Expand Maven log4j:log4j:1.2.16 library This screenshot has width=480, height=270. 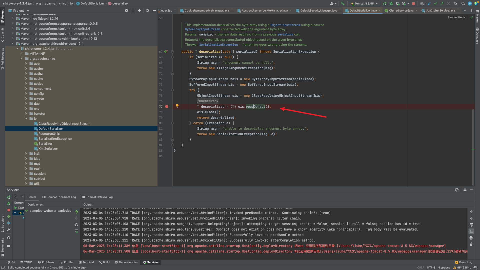click(12, 18)
